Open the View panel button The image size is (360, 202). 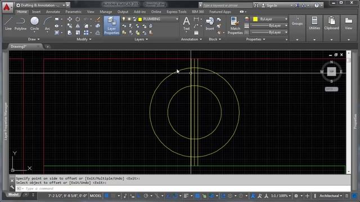point(349,23)
